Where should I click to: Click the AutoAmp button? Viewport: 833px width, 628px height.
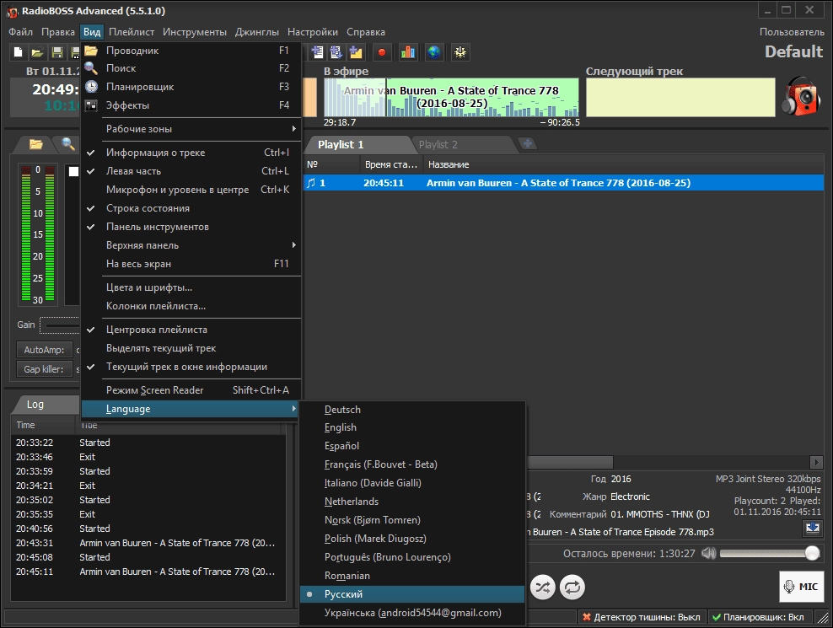[x=44, y=350]
